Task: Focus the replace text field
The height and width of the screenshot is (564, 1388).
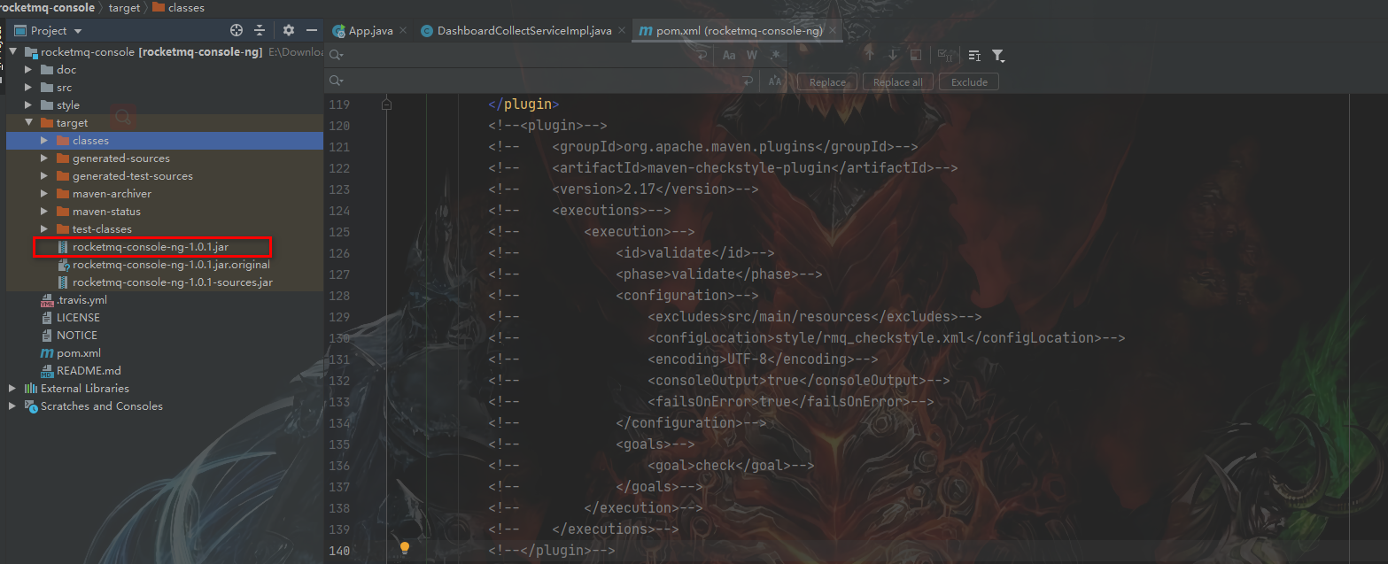Action: [542, 81]
